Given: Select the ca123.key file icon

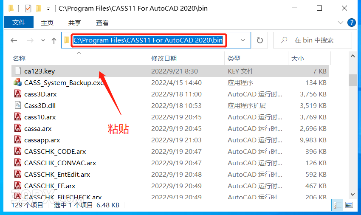Looking at the screenshot, I should click(x=18, y=71).
